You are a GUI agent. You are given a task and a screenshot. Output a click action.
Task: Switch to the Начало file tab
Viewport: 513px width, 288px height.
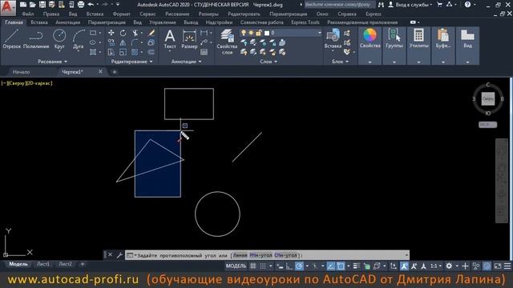click(x=22, y=72)
